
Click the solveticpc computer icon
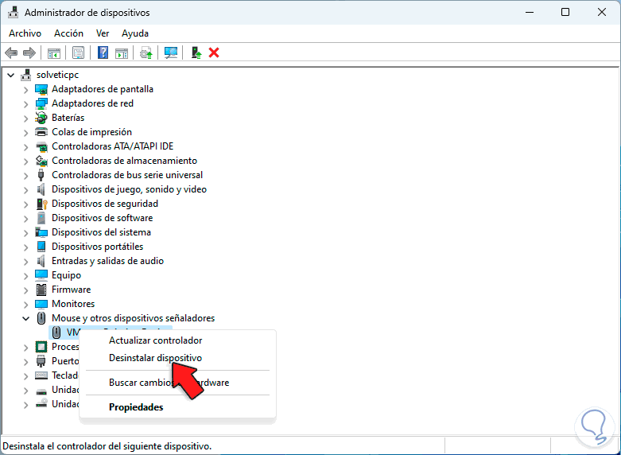click(x=26, y=75)
